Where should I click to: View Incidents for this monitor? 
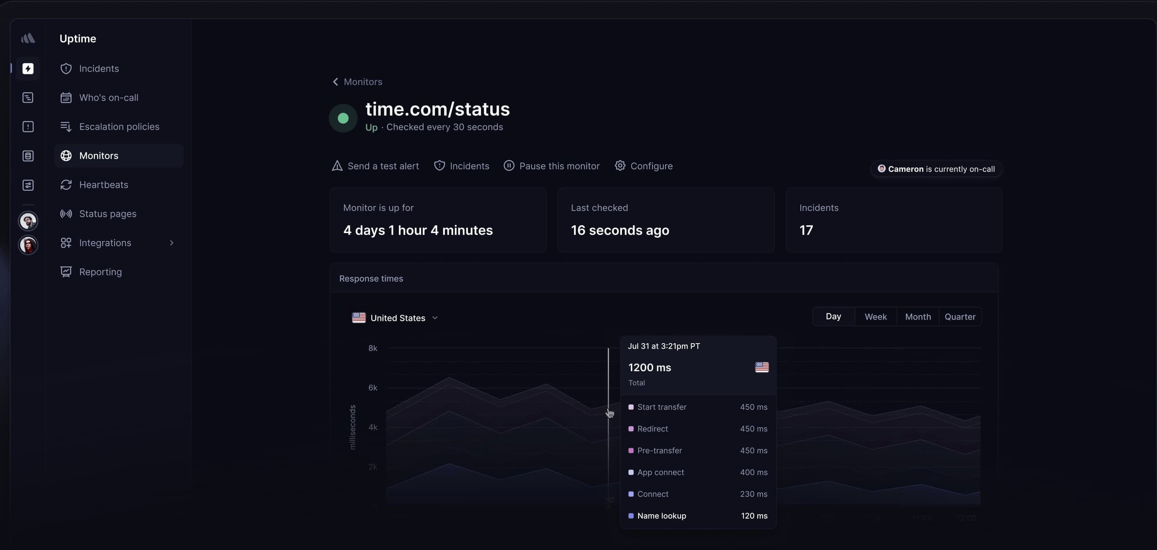pyautogui.click(x=462, y=166)
